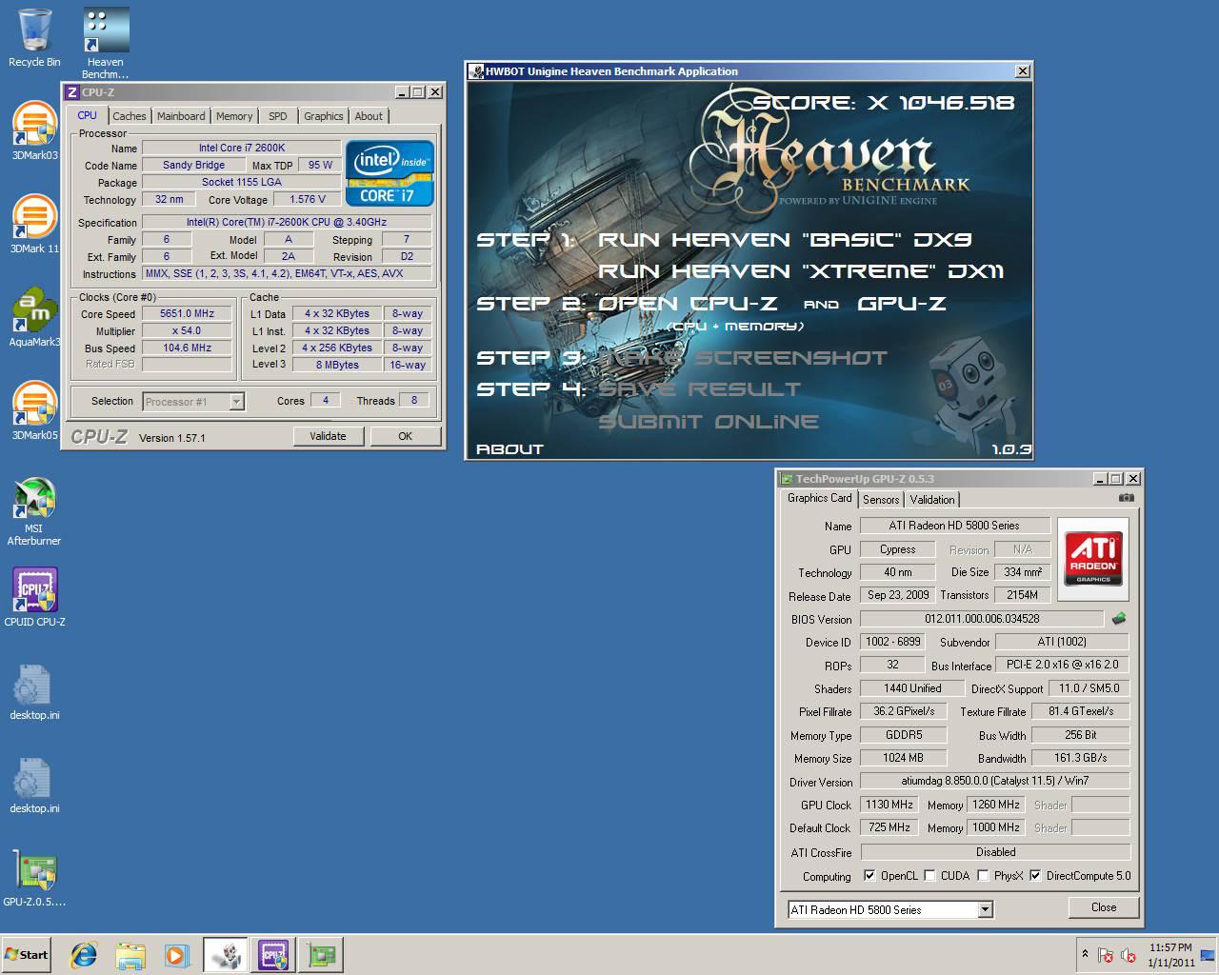Select the upper desktop.ini file icon
Viewport: 1219px width, 975px height.
coord(34,690)
